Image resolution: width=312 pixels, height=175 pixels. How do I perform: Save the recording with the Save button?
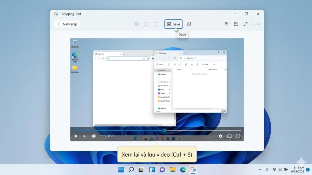[x=173, y=24]
